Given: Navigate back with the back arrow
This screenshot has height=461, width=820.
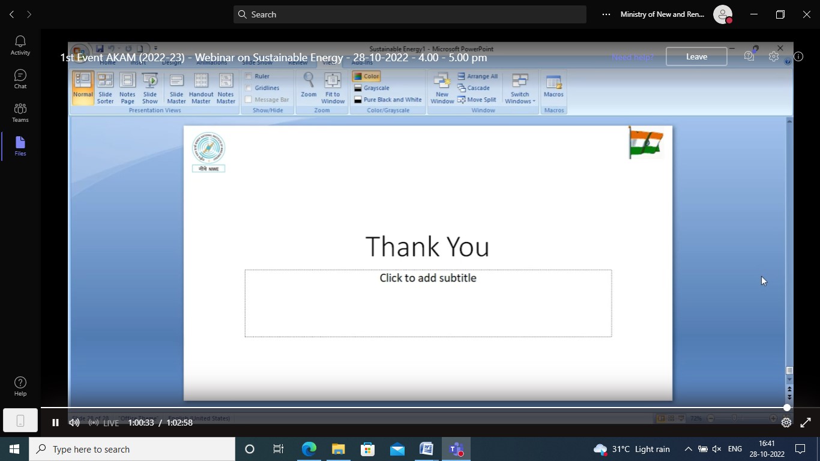Looking at the screenshot, I should click(x=11, y=14).
